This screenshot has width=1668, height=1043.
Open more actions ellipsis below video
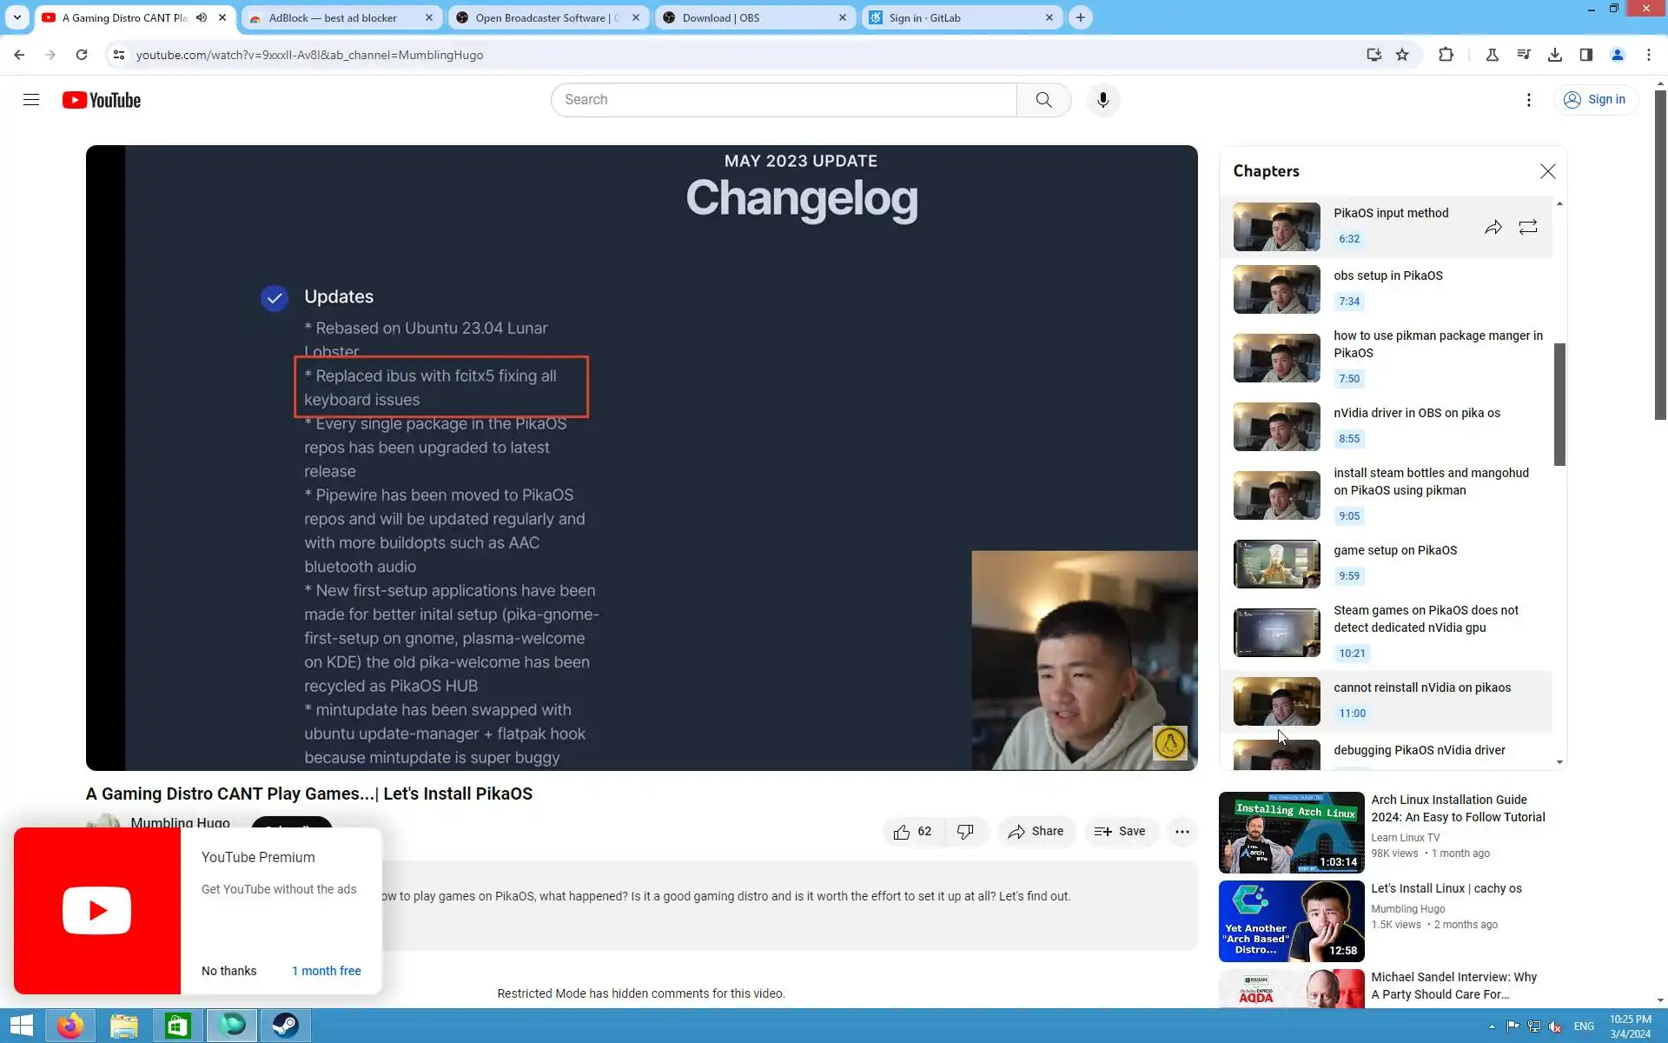(x=1181, y=832)
